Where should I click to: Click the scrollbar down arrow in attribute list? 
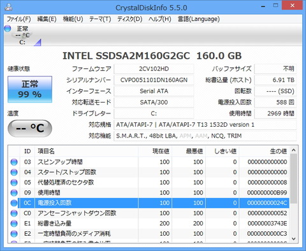click(x=294, y=239)
